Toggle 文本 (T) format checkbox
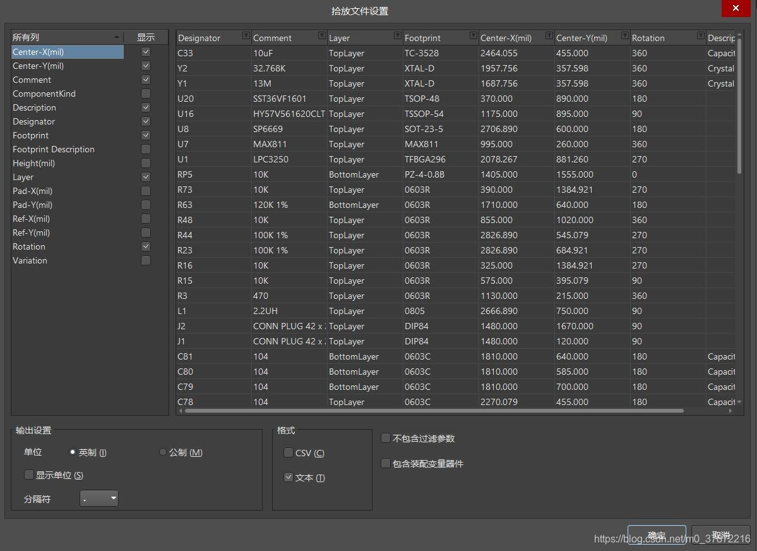The width and height of the screenshot is (757, 551). [x=289, y=477]
